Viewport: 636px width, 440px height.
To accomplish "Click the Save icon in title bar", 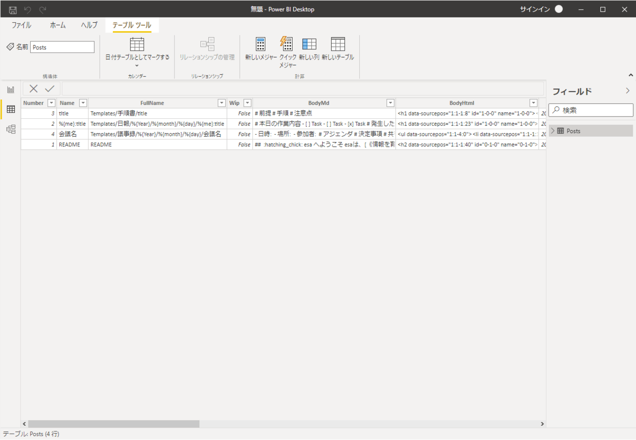I will 13,9.
